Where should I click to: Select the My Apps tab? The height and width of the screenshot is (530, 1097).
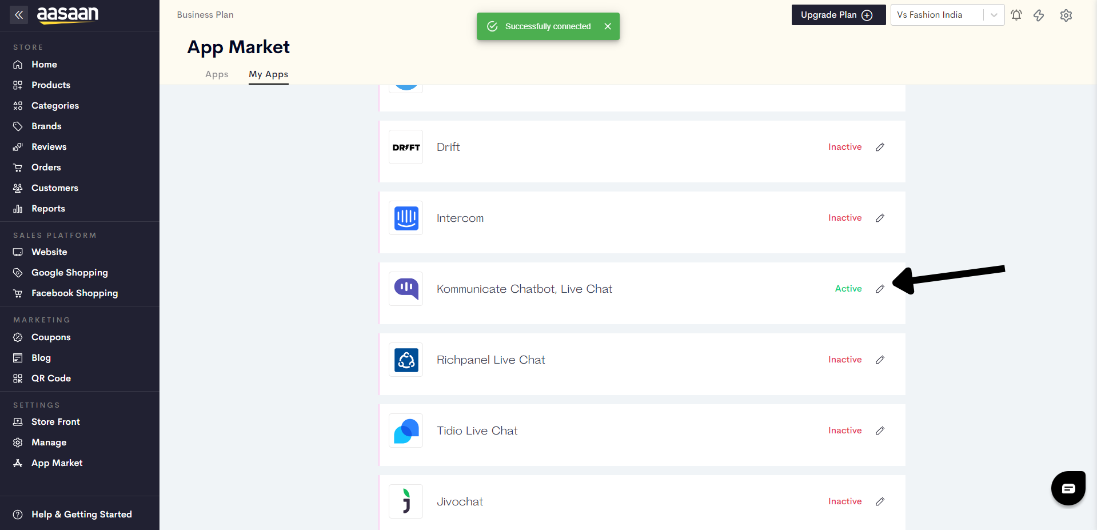pos(268,74)
